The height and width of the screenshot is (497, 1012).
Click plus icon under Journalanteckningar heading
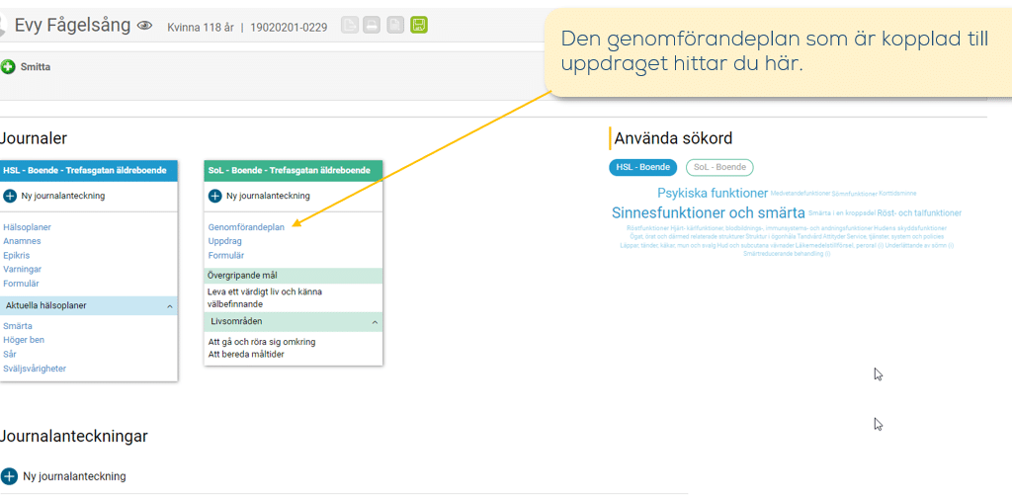[10, 476]
